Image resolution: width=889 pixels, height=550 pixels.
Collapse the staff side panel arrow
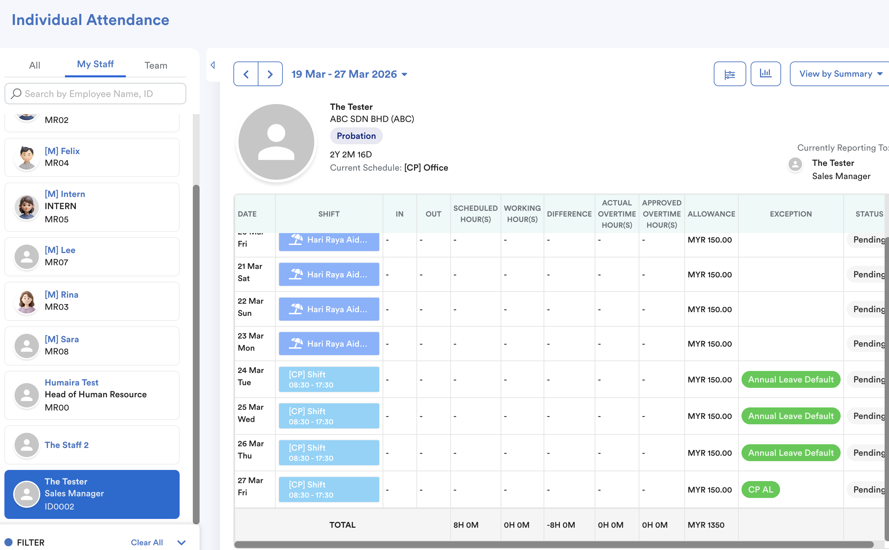213,65
